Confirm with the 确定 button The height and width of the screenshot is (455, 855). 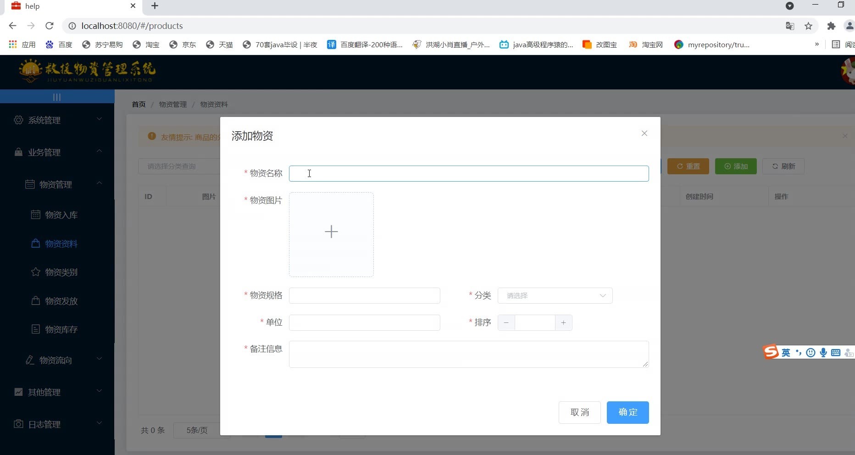[627, 412]
